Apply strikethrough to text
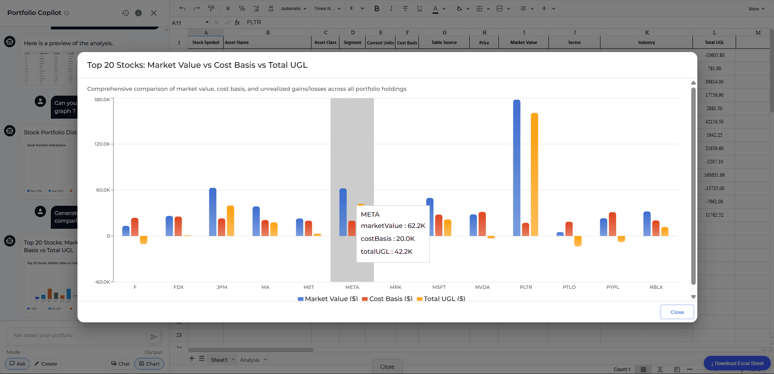 click(405, 8)
